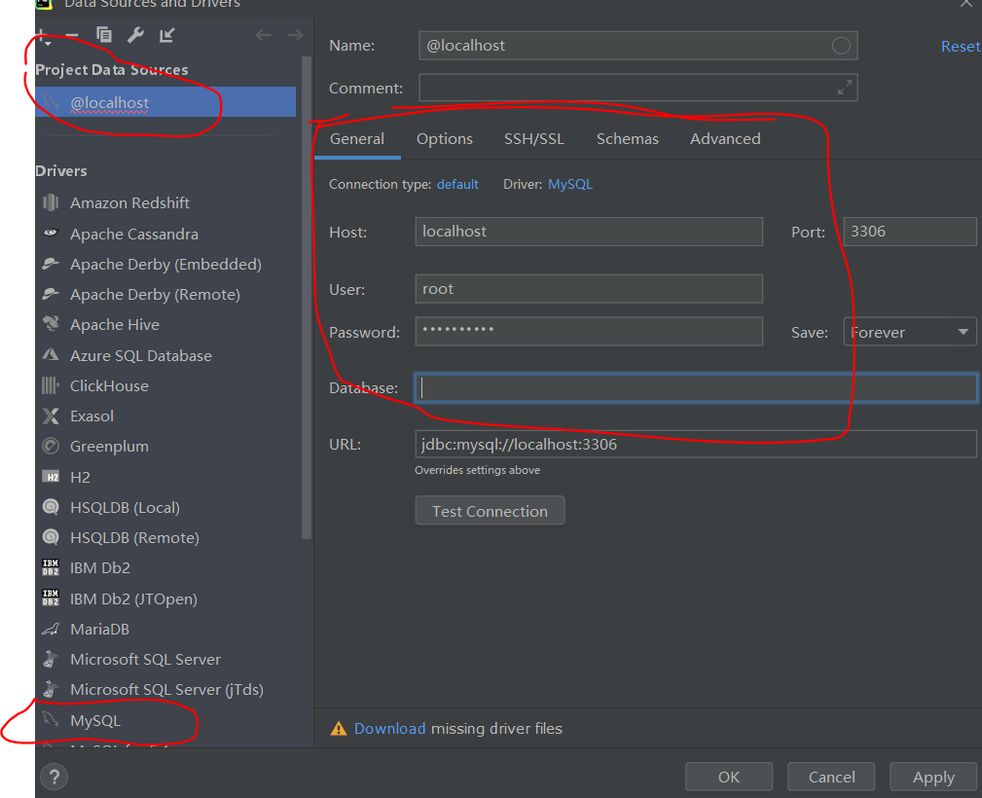Viewport: 982px width, 798px height.
Task: Duplicate the selected data source
Action: (104, 35)
